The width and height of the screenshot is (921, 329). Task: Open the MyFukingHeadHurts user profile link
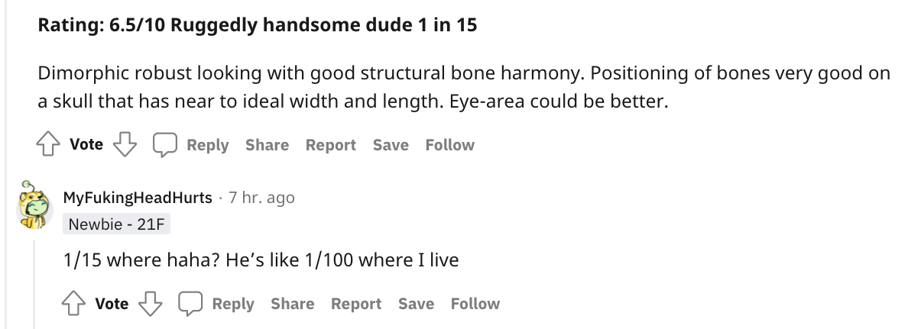(x=138, y=198)
